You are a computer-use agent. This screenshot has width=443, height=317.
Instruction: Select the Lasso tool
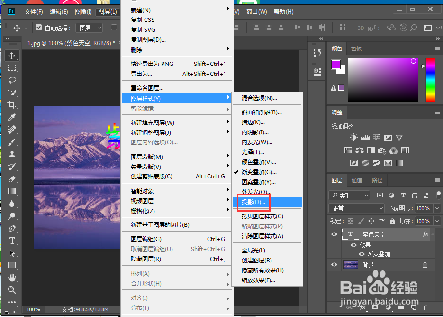11,80
